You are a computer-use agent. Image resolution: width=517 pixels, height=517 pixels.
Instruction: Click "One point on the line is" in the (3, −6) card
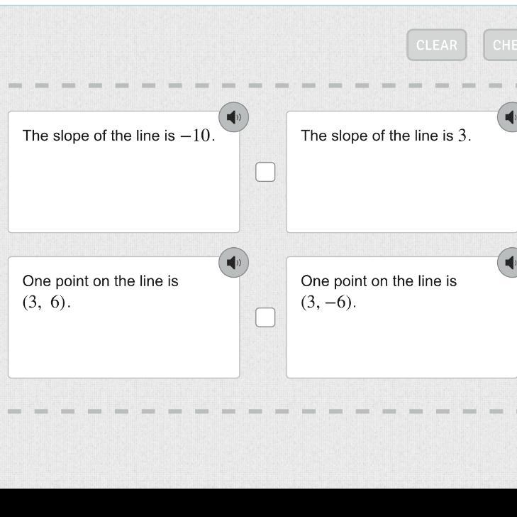click(379, 281)
